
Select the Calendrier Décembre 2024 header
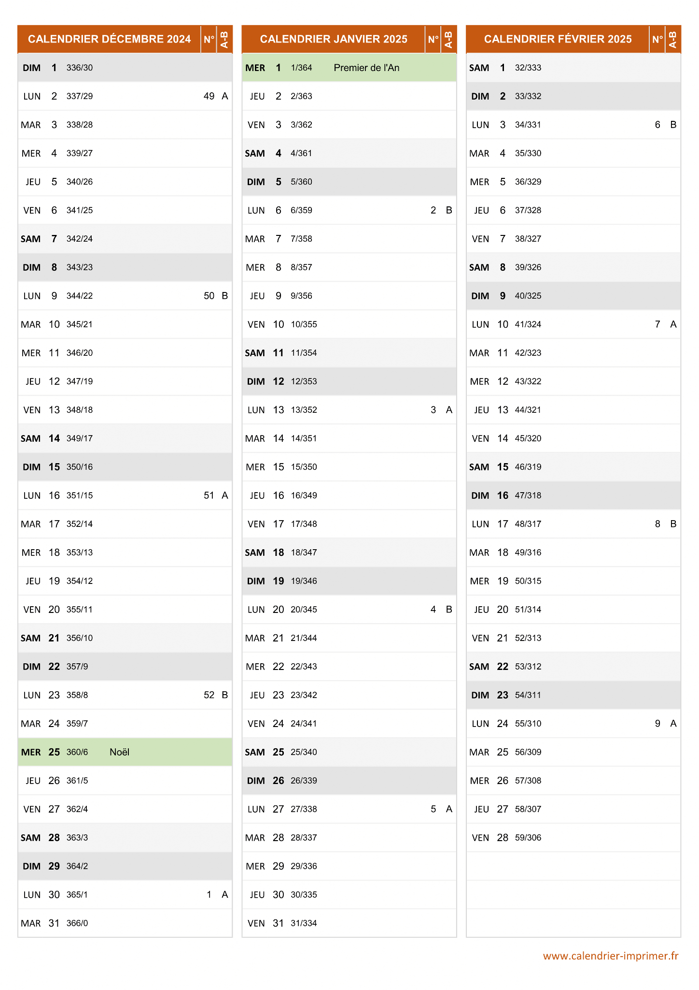click(x=109, y=39)
